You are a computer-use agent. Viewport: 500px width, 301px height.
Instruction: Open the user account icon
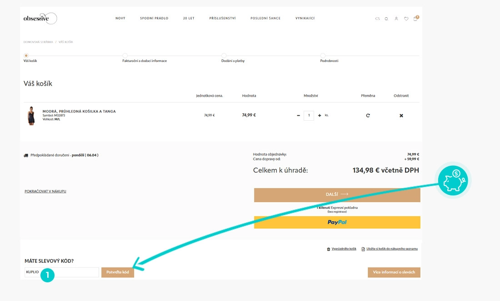pos(396,19)
